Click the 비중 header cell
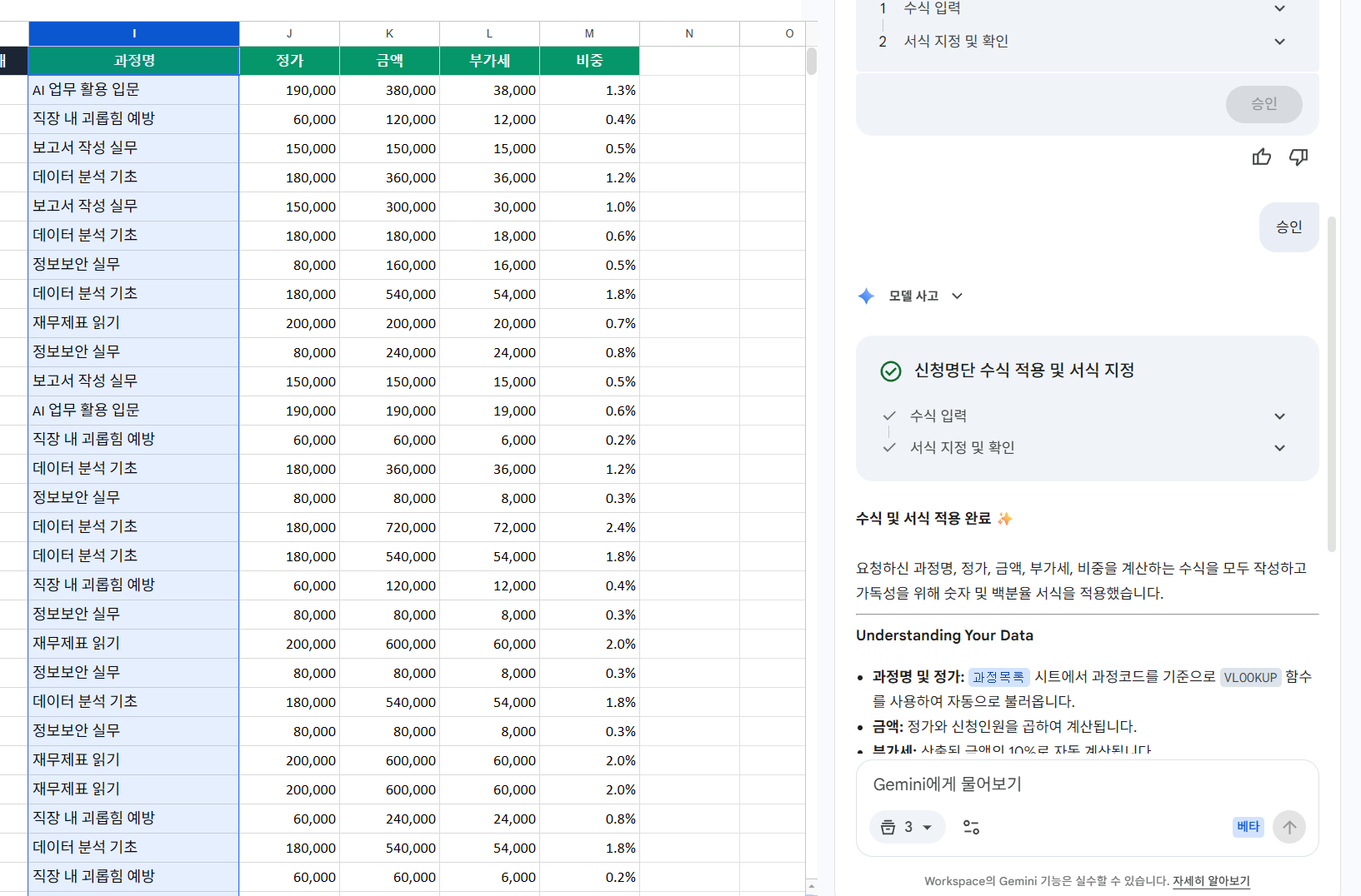The image size is (1361, 896). 589,61
